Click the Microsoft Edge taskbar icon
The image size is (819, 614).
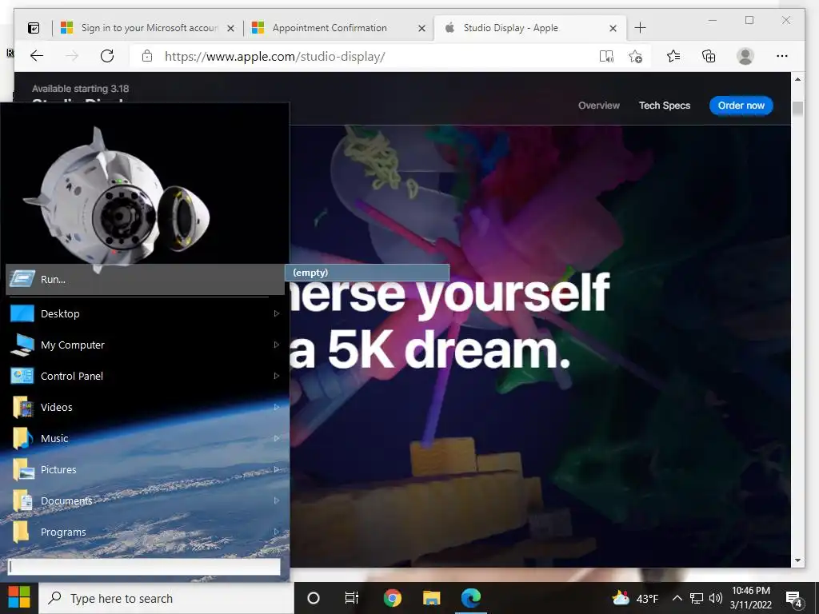(470, 598)
